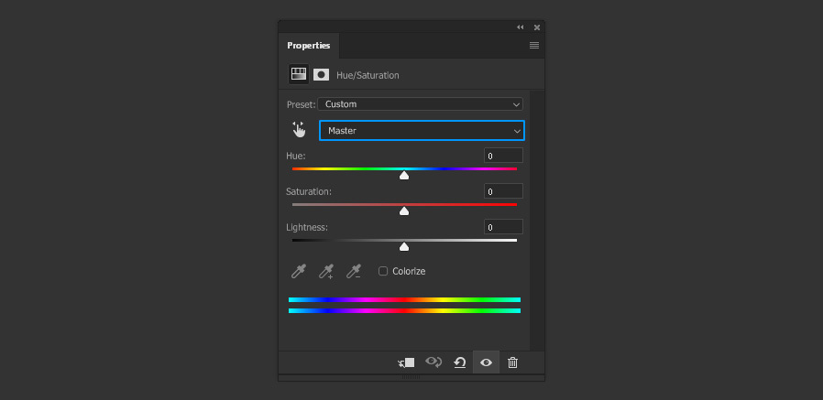Click the Hue slider handle
This screenshot has width=823, height=400.
pos(404,176)
